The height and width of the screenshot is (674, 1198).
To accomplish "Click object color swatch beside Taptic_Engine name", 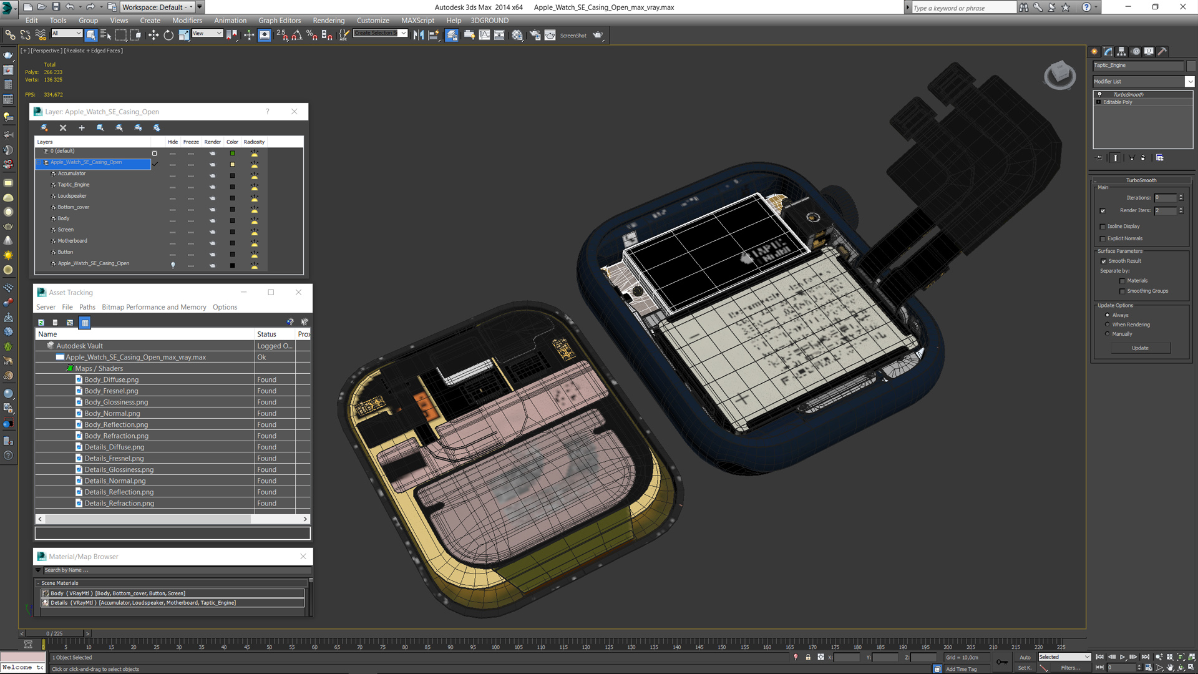I will tap(1191, 66).
